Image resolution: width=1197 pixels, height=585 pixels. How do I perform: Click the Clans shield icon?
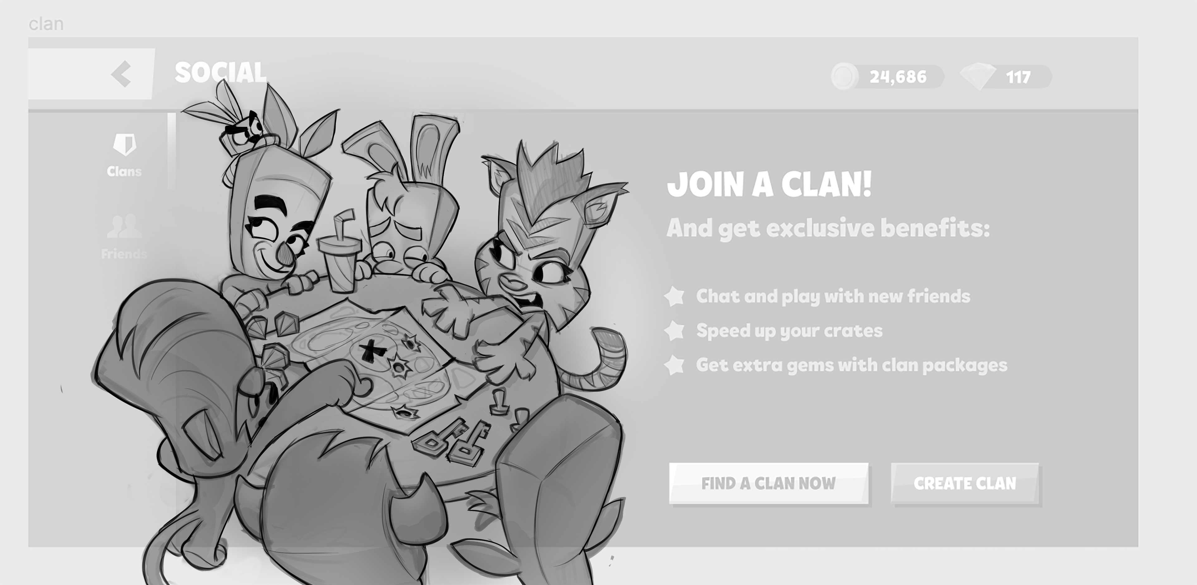125,144
